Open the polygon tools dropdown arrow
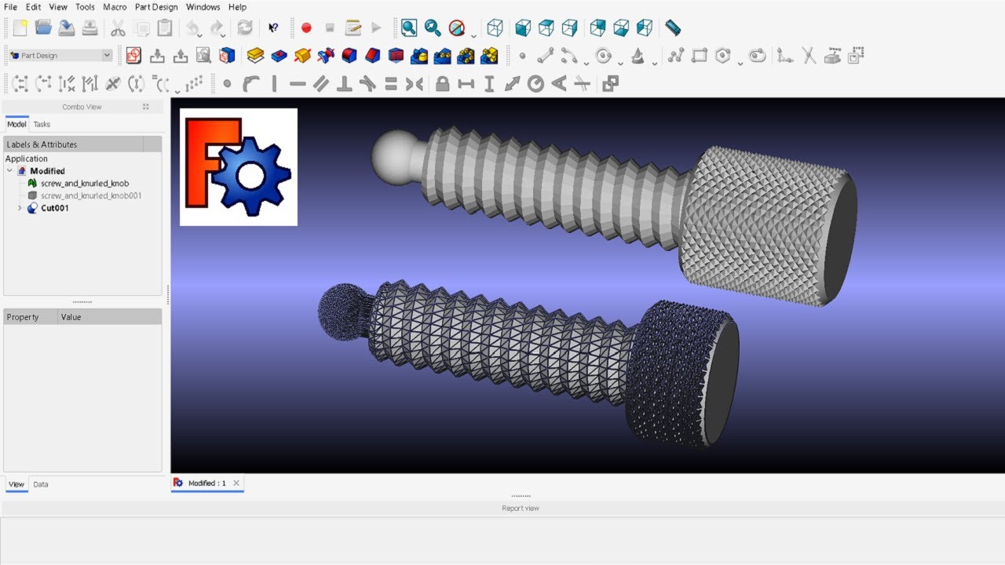The image size is (1005, 565). pos(740,63)
